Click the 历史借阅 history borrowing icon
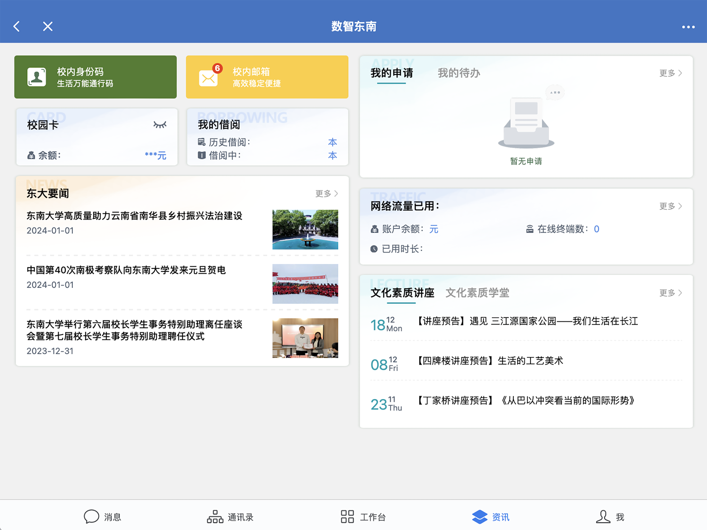The height and width of the screenshot is (530, 707). click(x=201, y=142)
